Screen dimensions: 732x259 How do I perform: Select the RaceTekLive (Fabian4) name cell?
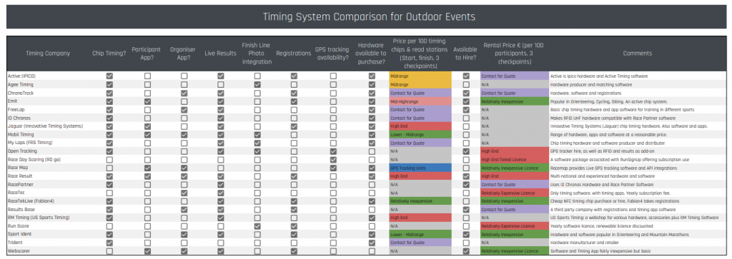pyautogui.click(x=49, y=201)
